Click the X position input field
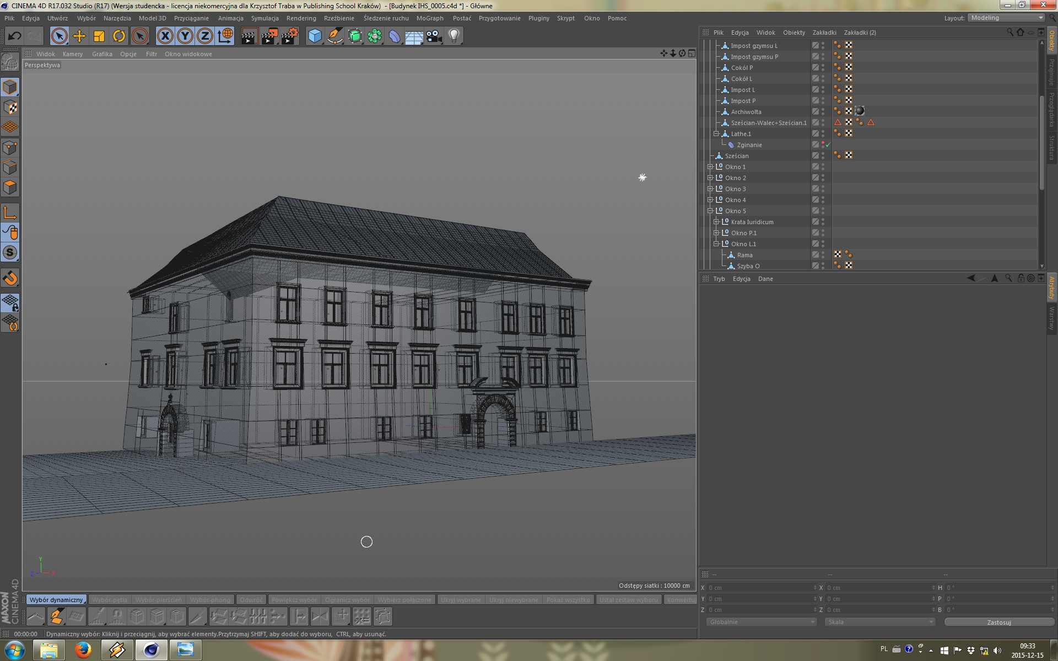The image size is (1058, 661). (761, 588)
